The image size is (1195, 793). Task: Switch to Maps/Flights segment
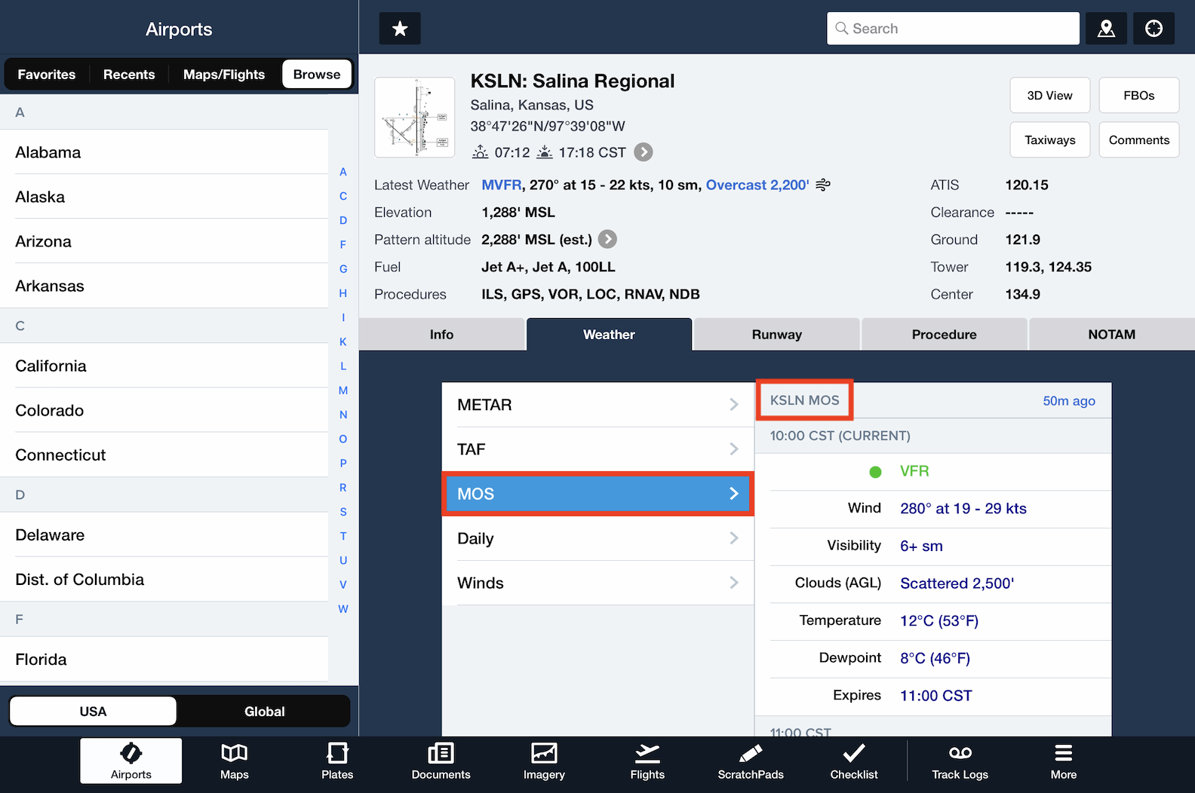[224, 75]
